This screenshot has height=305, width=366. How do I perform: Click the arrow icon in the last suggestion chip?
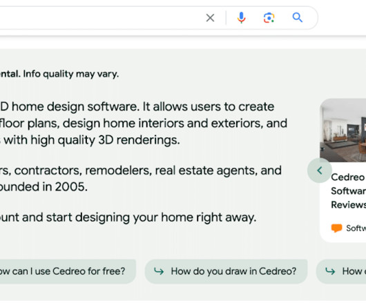pyautogui.click(x=330, y=271)
